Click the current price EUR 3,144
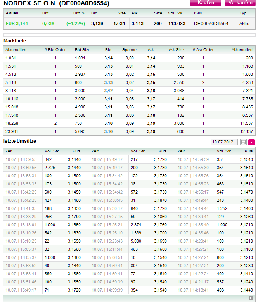The height and width of the screenshot is (304, 258). click(17, 24)
